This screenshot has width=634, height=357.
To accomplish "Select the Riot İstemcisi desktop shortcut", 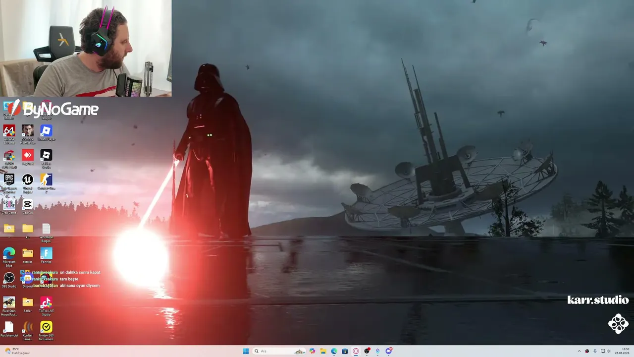I will tap(9, 329).
